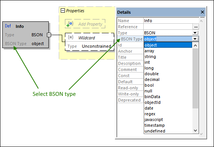214x147 pixels.
Task: Close the Details panel
Action: point(202,12)
